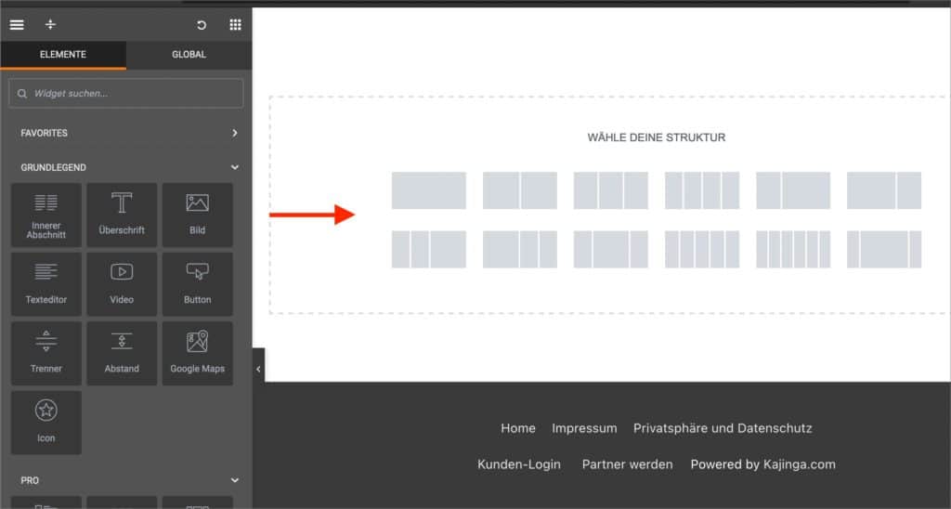The width and height of the screenshot is (951, 509).
Task: Choose the structure with one wide left column and two narrow columns
Action: pyautogui.click(x=520, y=249)
